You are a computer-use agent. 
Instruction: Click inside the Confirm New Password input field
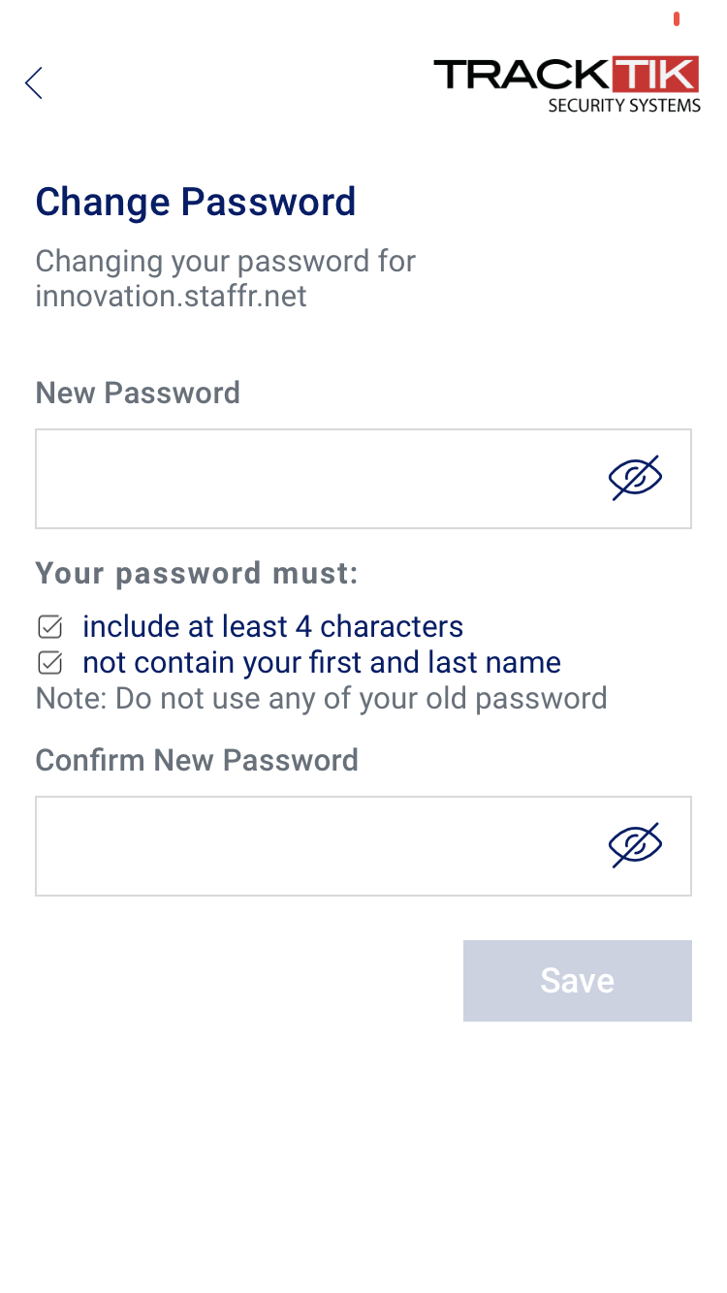click(291, 845)
